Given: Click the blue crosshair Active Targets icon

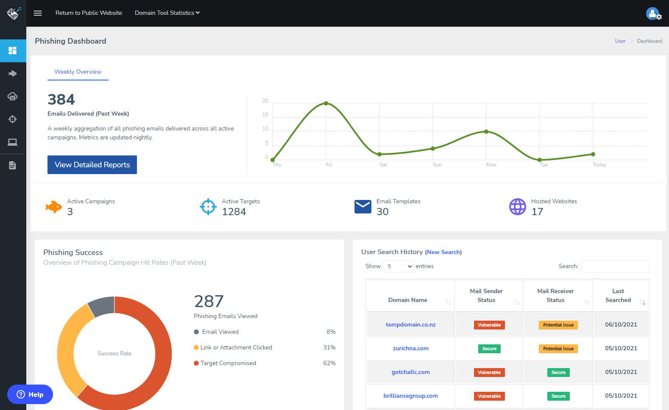Looking at the screenshot, I should [208, 207].
